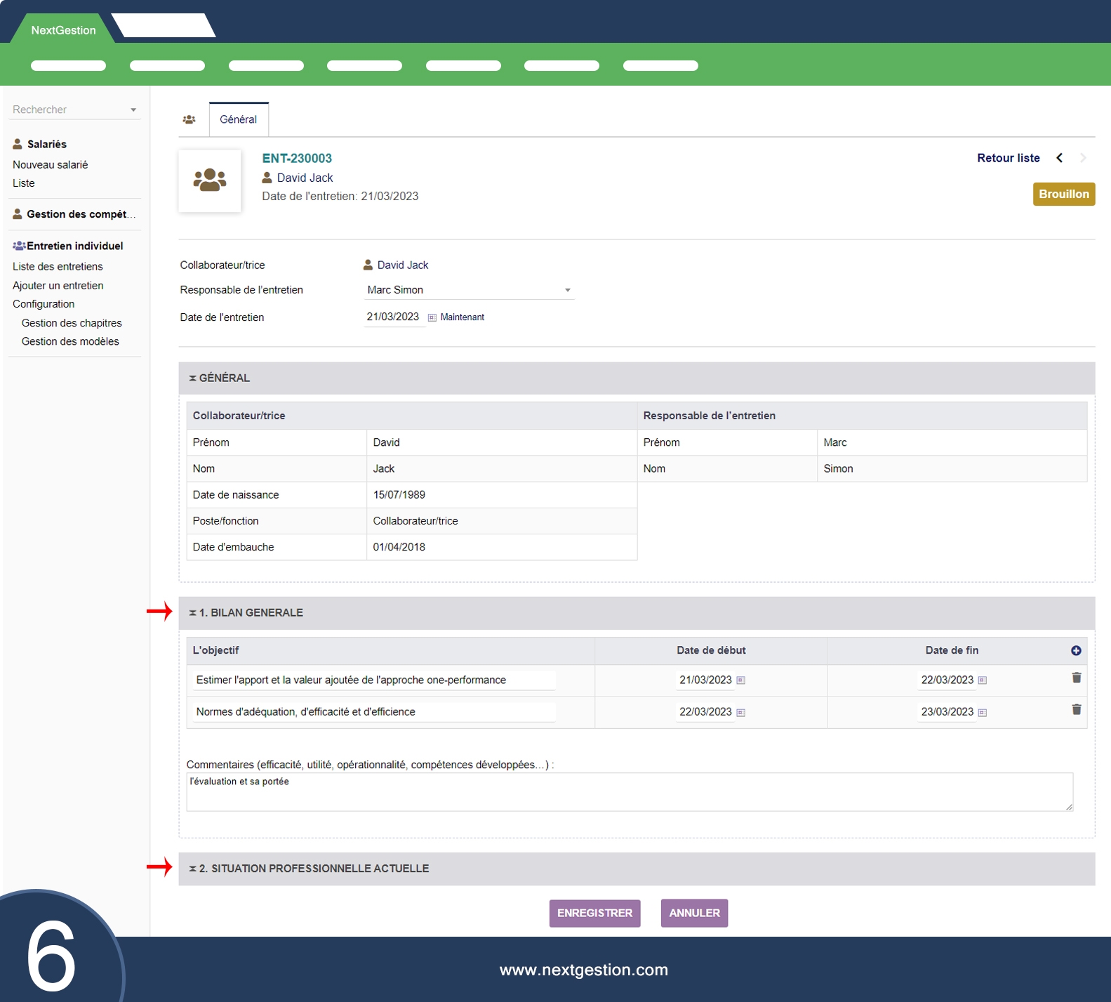Click the add objective plus icon
Viewport: 1111px width, 1002px height.
(x=1076, y=651)
